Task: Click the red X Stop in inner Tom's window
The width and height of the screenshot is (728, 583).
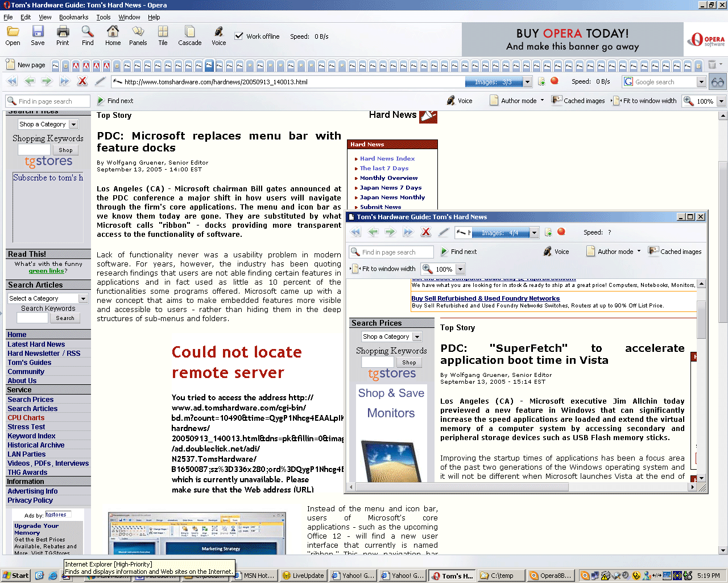Action: 425,232
